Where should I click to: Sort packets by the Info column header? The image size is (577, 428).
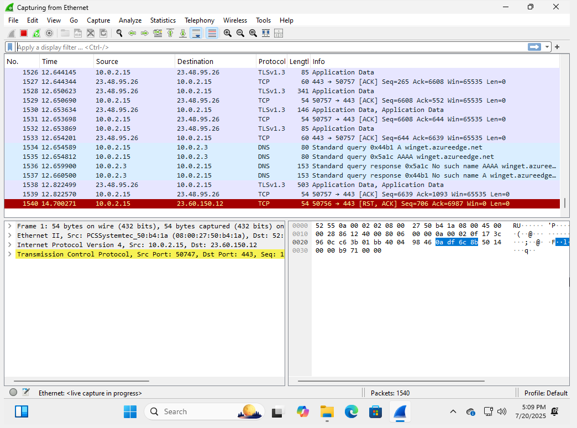(x=435, y=61)
